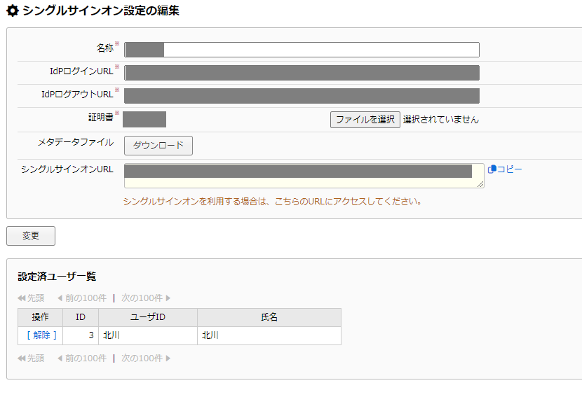Click the 解除 link for user ID 3
The height and width of the screenshot is (404, 582).
click(x=41, y=335)
